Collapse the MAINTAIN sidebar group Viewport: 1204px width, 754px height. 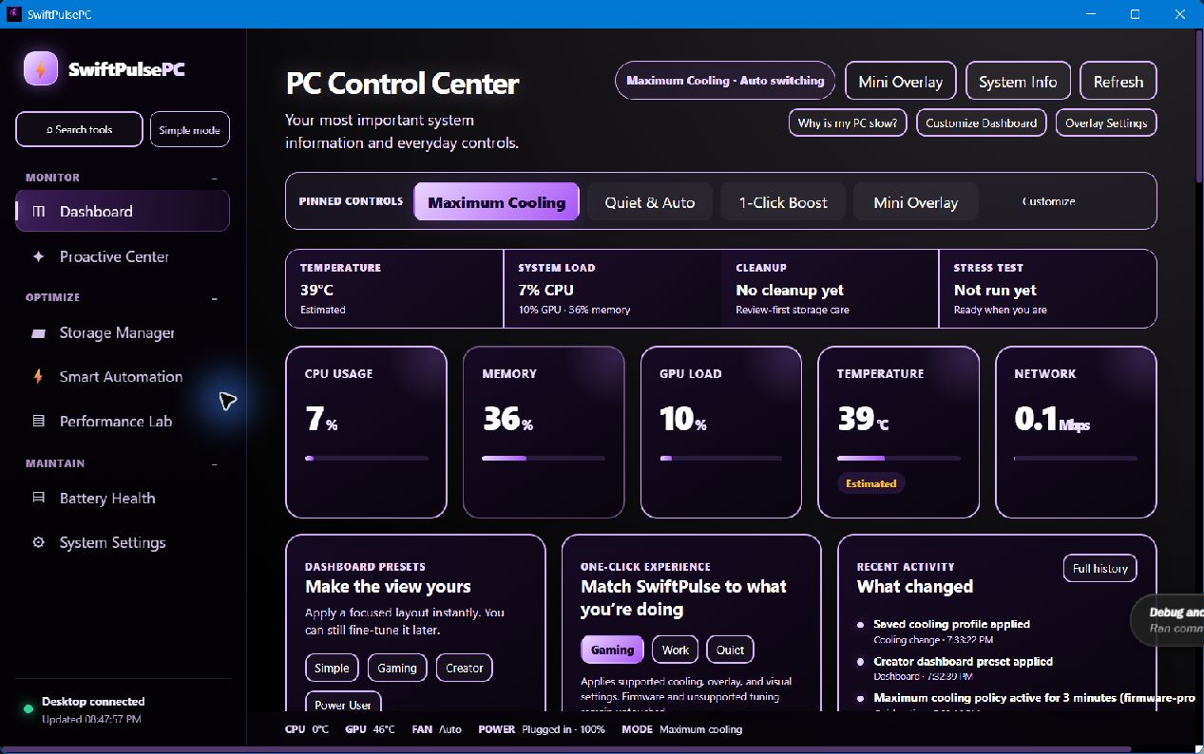[215, 463]
